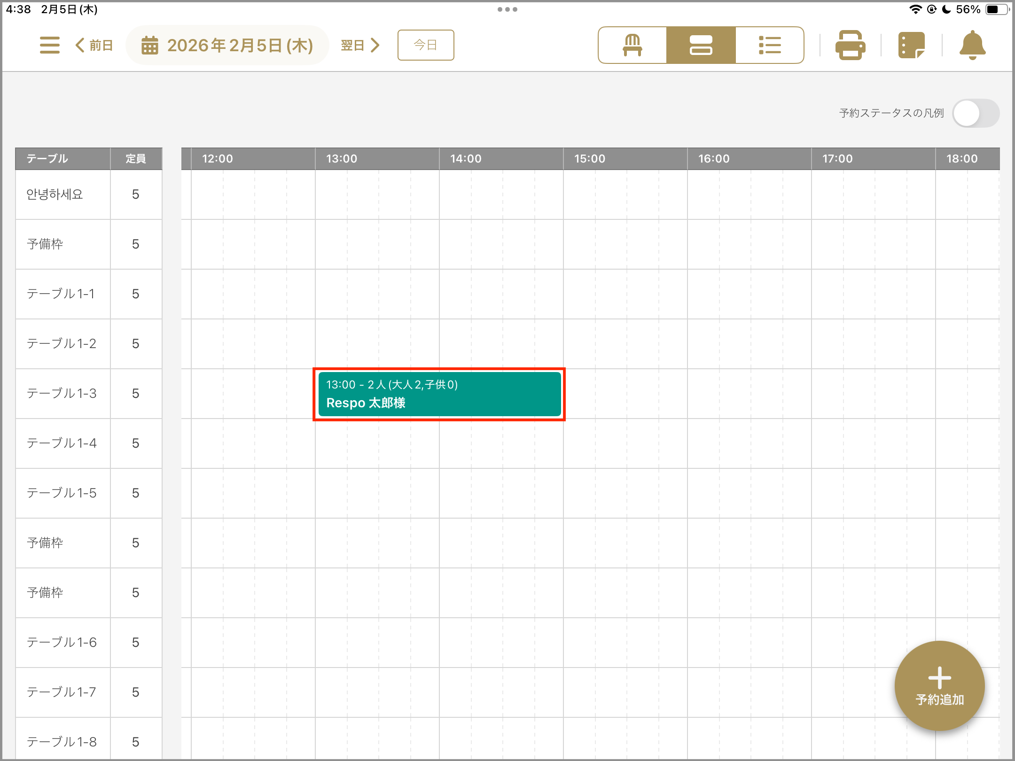This screenshot has width=1015, height=761.
Task: Go to previous day (前日)
Action: 94,45
